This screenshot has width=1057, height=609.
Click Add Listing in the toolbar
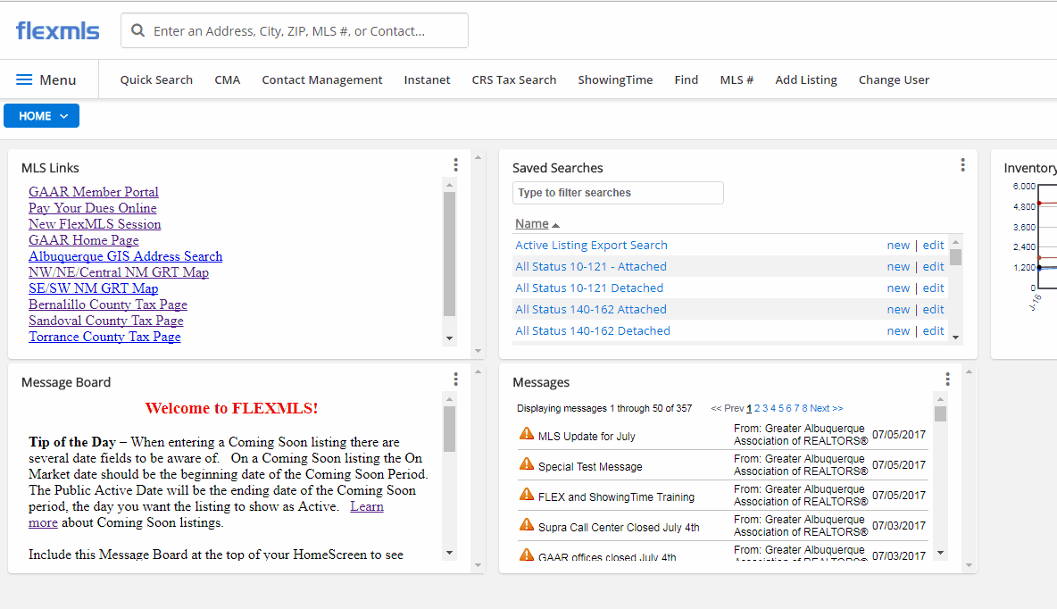tap(806, 79)
